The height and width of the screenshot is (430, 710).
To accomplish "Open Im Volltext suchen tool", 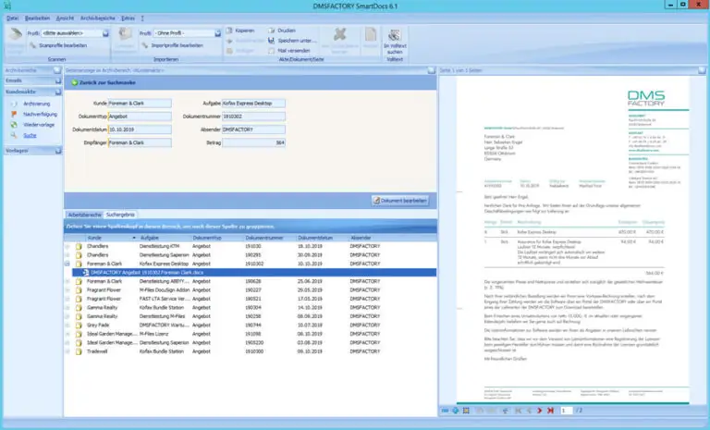I will pyautogui.click(x=392, y=40).
